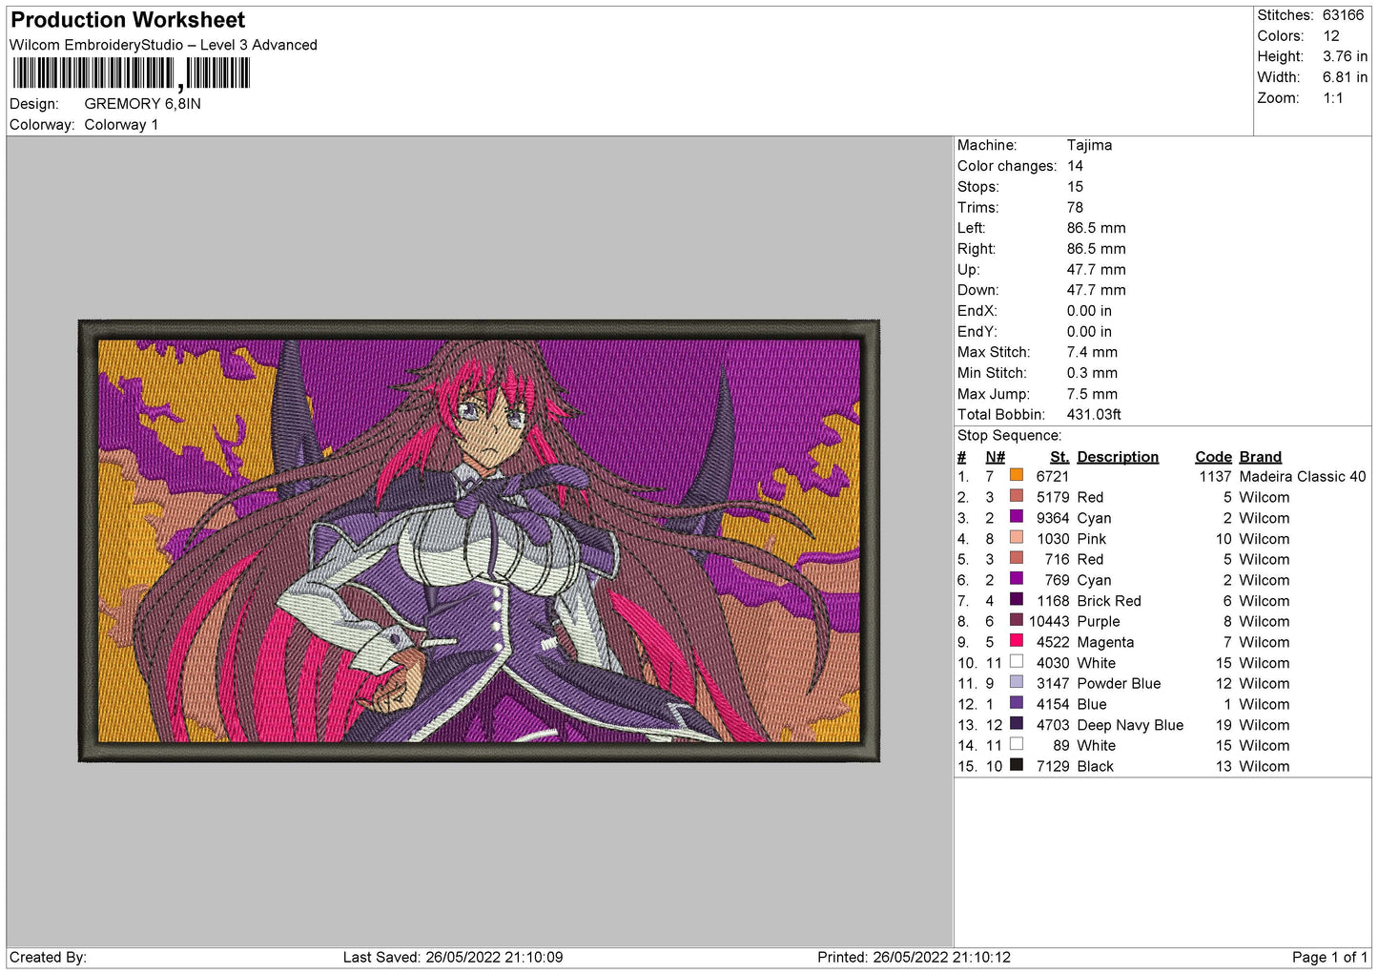This screenshot has height=974, width=1378.
Task: Click the 'Code' column header
Action: click(x=1213, y=457)
